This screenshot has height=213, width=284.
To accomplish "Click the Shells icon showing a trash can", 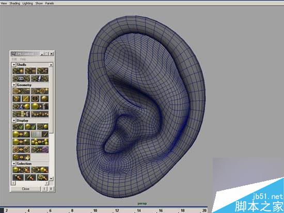I will (42, 71).
